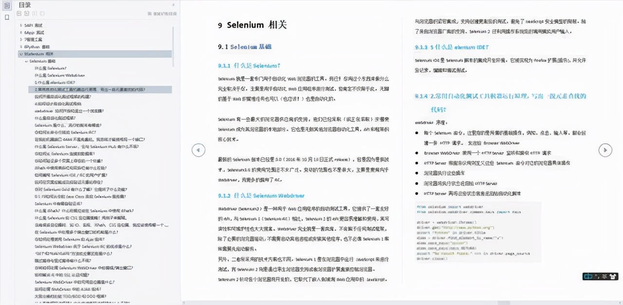Select the highlighted Selenium 相关 outline row
623x305 pixels.
[94, 54]
